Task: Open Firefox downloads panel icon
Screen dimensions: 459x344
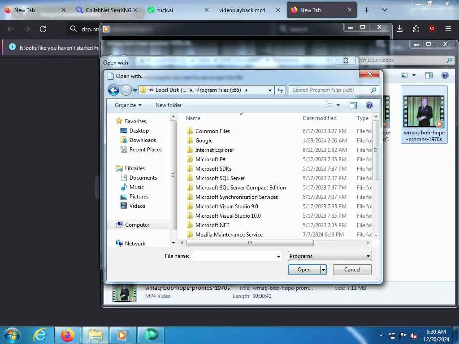Action: tap(399, 29)
